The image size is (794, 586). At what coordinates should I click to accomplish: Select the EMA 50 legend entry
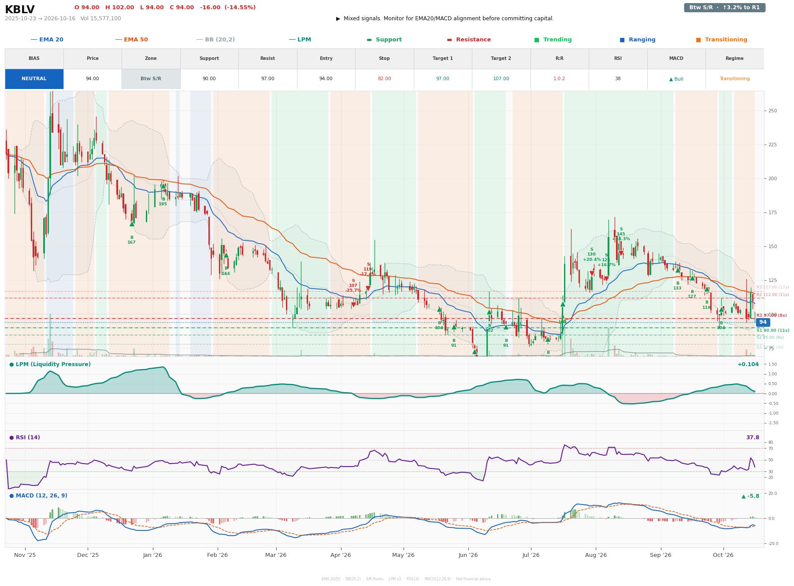tap(131, 40)
